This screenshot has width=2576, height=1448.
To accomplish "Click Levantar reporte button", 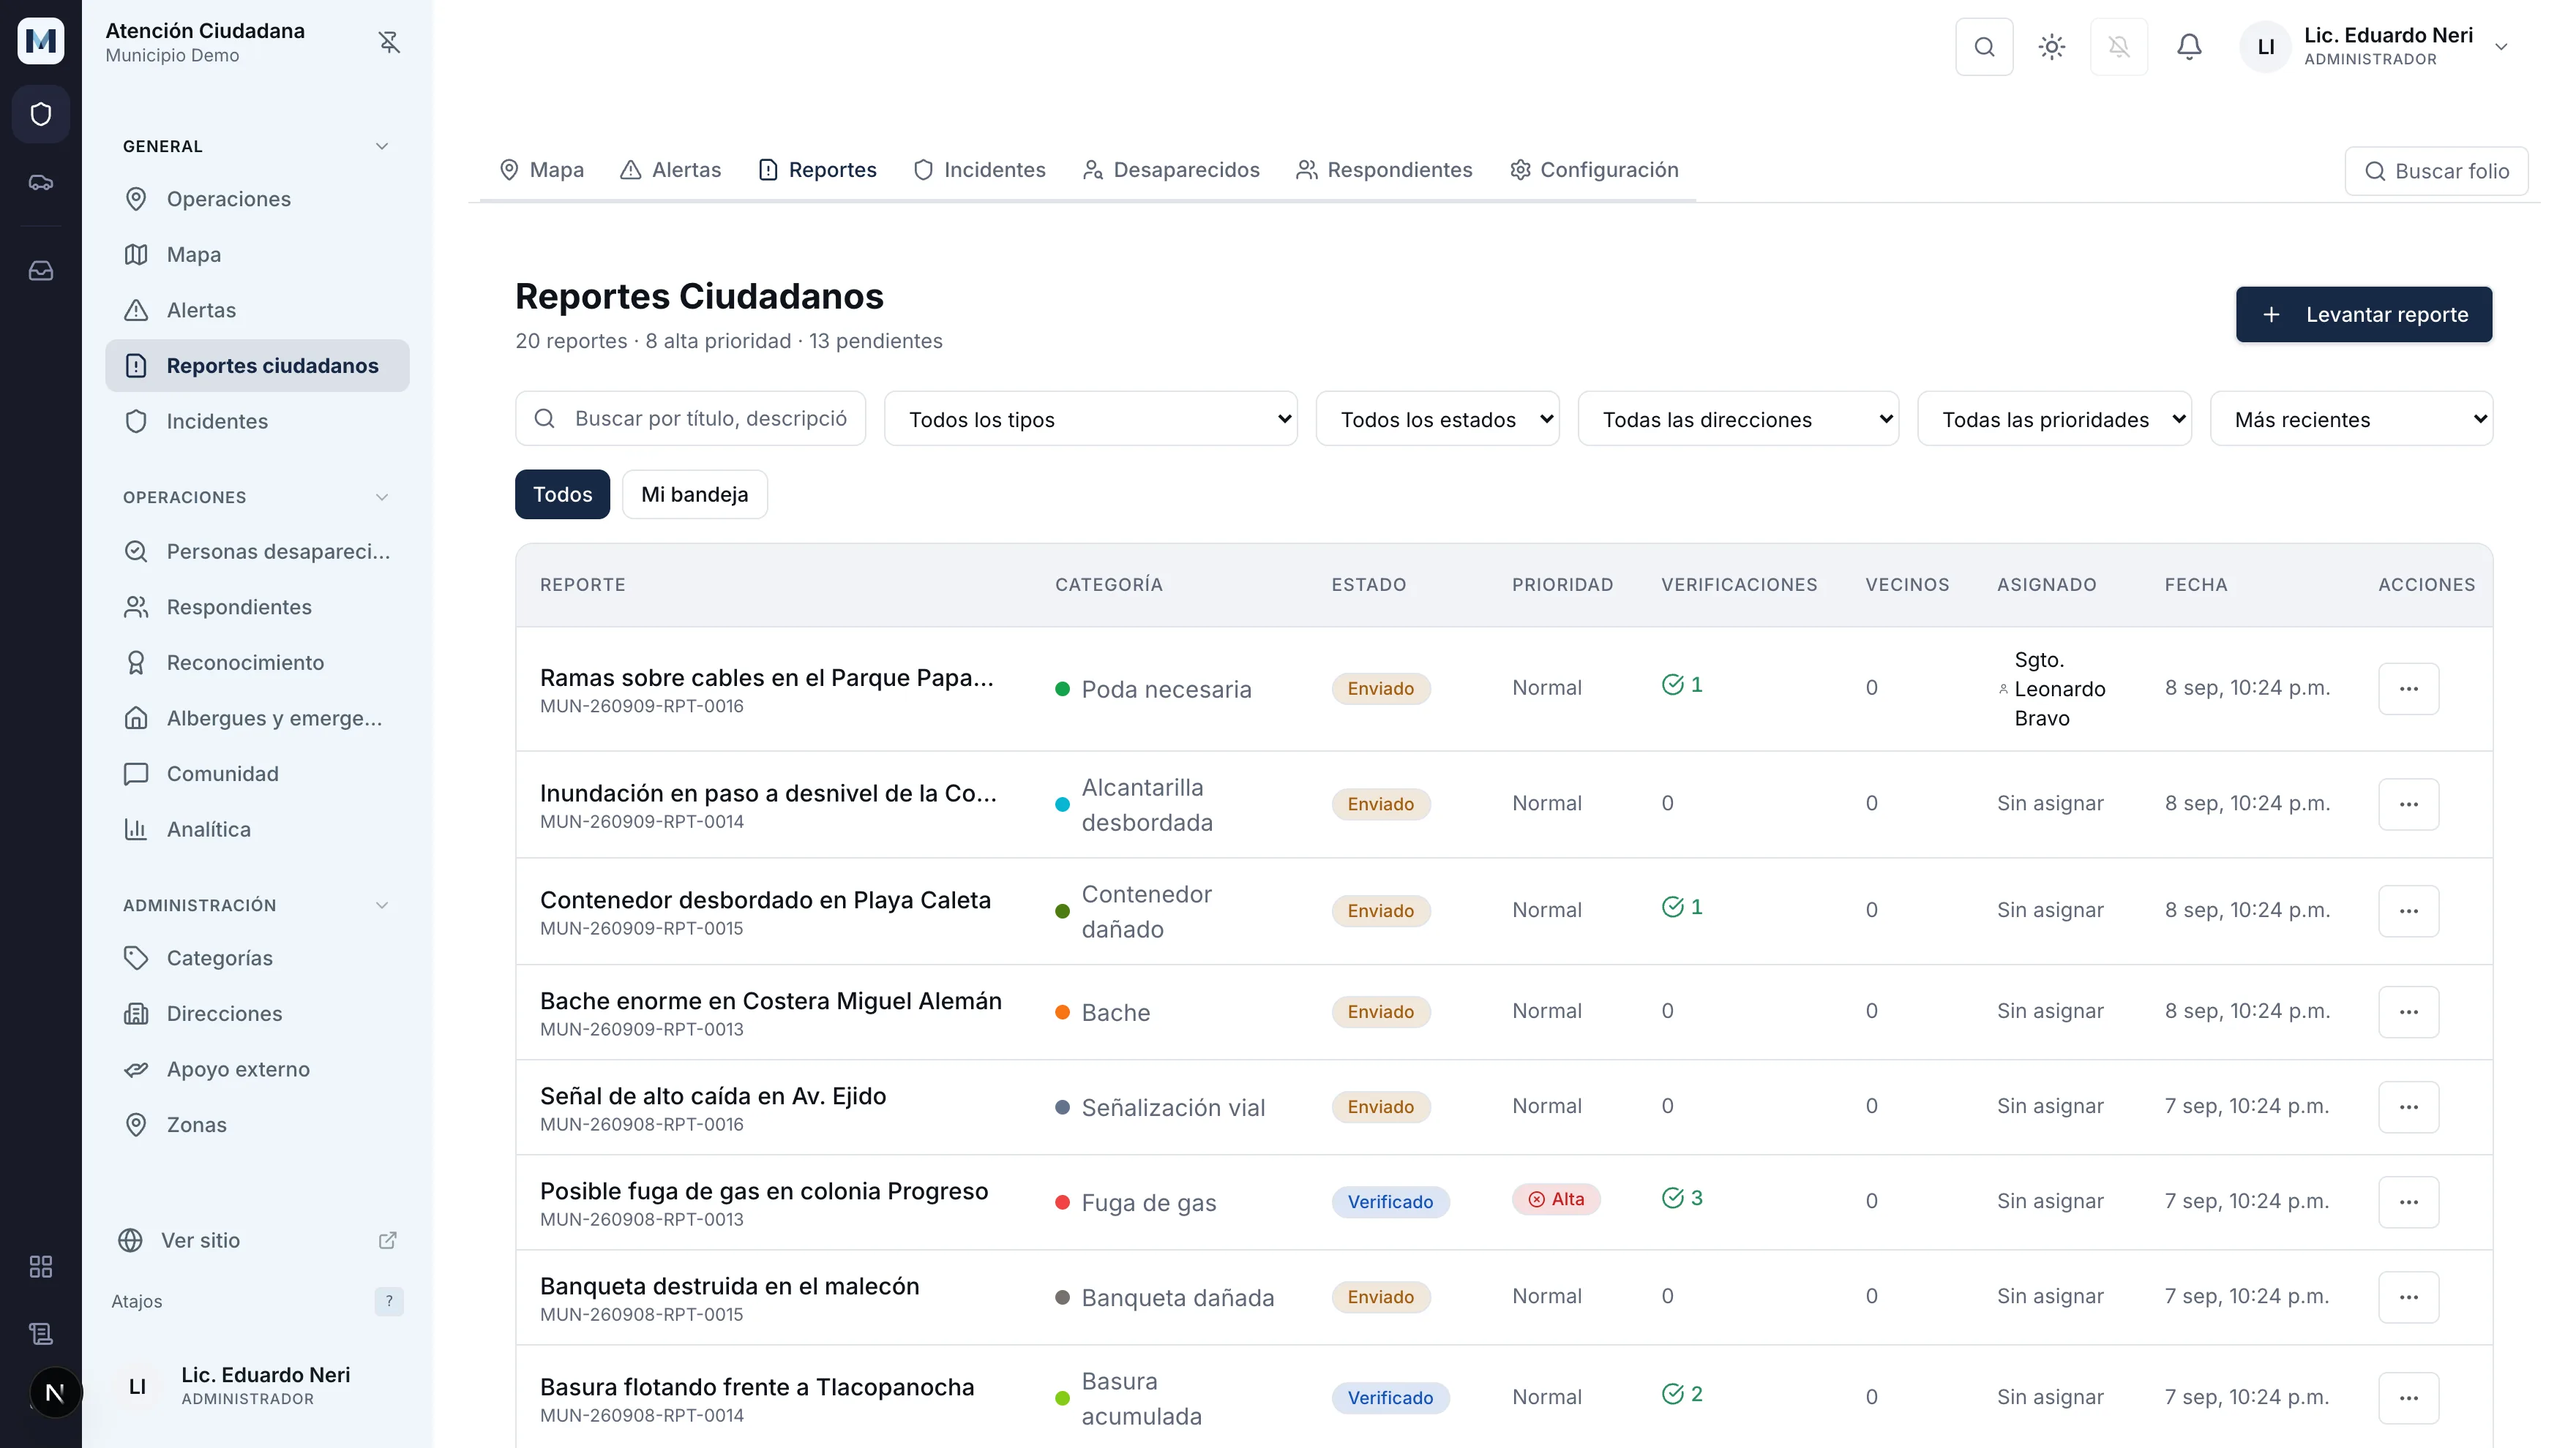I will click(2364, 314).
